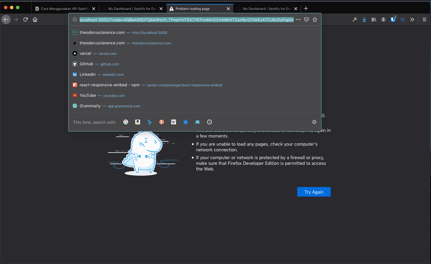Open the home page icon
The width and height of the screenshot is (431, 264).
pos(35,19)
